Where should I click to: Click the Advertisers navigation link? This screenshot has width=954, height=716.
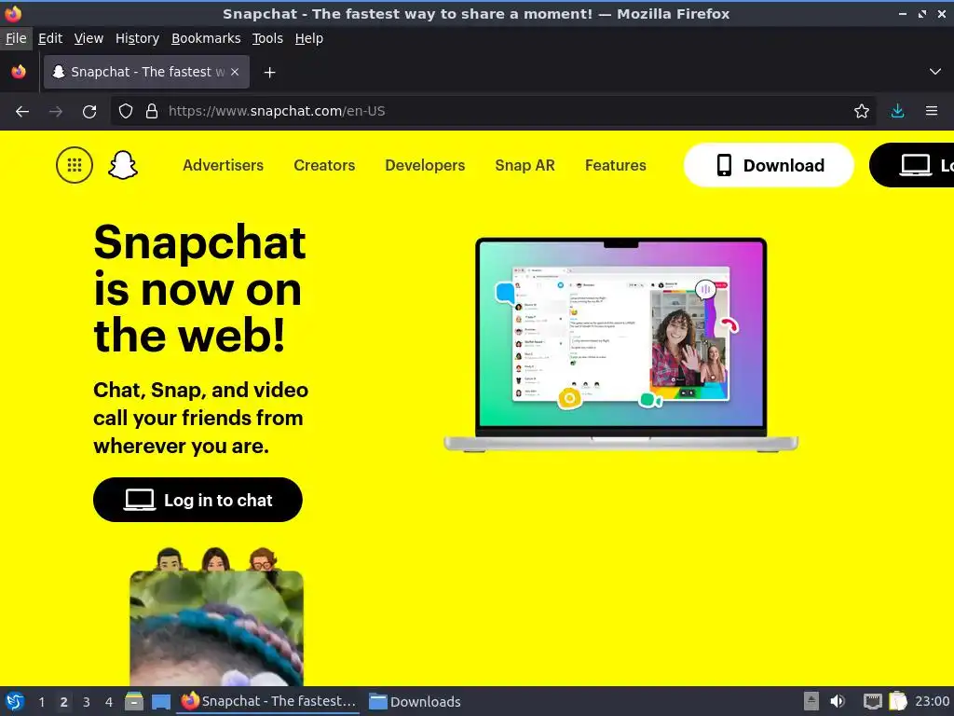[224, 165]
